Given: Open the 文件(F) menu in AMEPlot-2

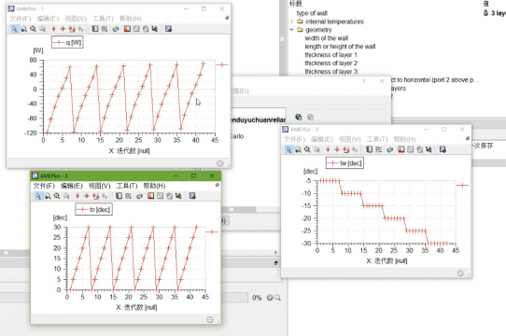Looking at the screenshot, I should [x=44, y=186].
